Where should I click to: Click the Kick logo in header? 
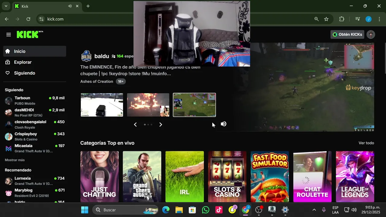pyautogui.click(x=30, y=34)
